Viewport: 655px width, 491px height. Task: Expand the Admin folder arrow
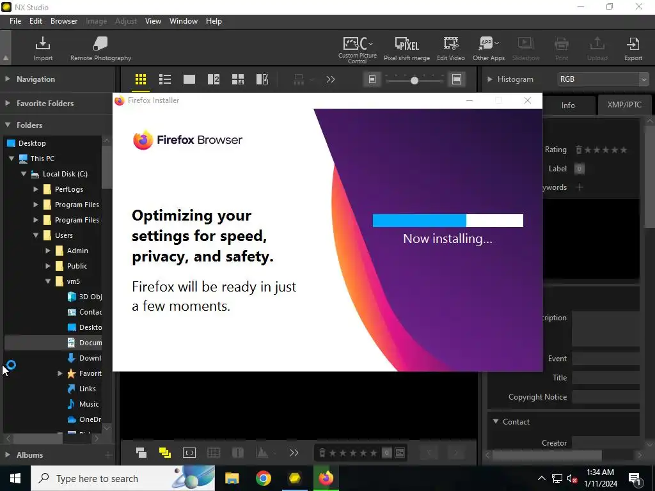(48, 251)
